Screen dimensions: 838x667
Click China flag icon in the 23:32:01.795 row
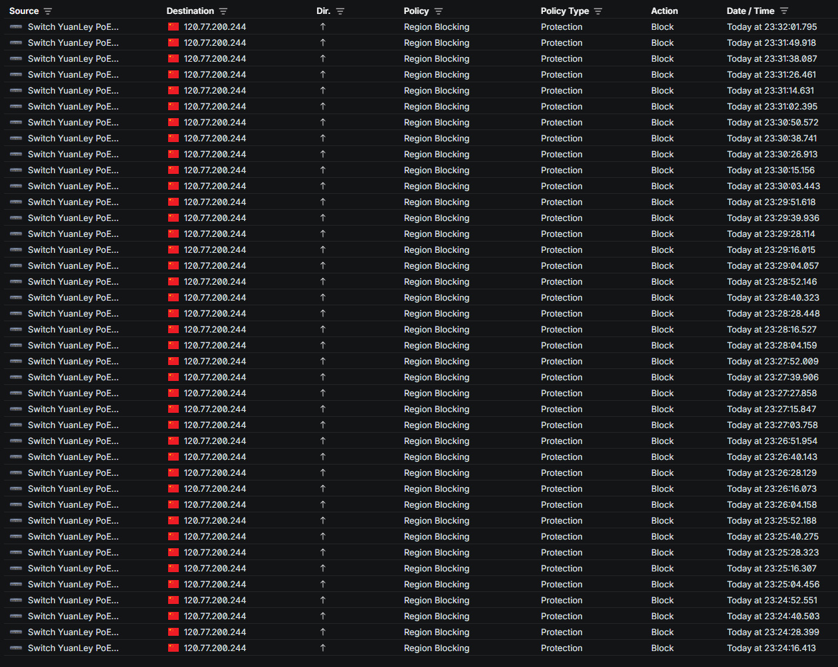click(x=173, y=27)
